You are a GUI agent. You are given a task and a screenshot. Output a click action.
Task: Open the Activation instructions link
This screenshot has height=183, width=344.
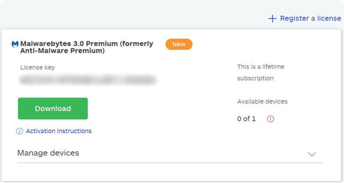tap(58, 131)
